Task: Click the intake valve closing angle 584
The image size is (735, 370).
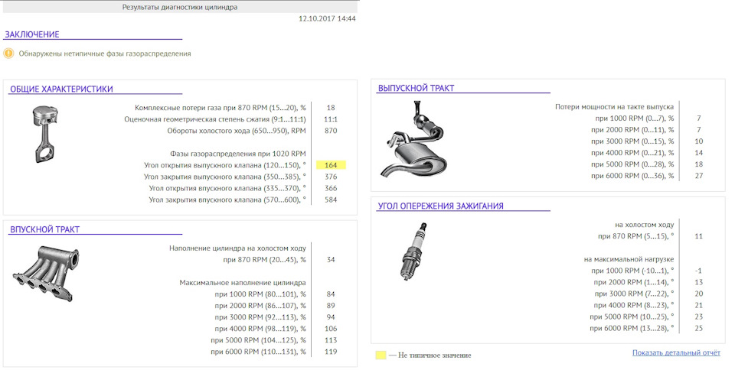Action: point(331,200)
